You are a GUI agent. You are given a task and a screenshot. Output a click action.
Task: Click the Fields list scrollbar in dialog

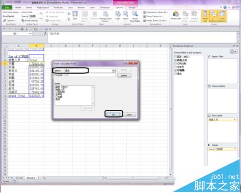pos(93,95)
